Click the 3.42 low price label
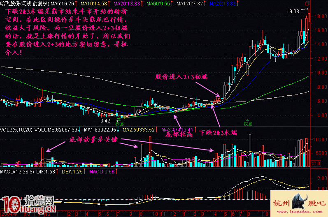 pyautogui.click(x=105, y=121)
